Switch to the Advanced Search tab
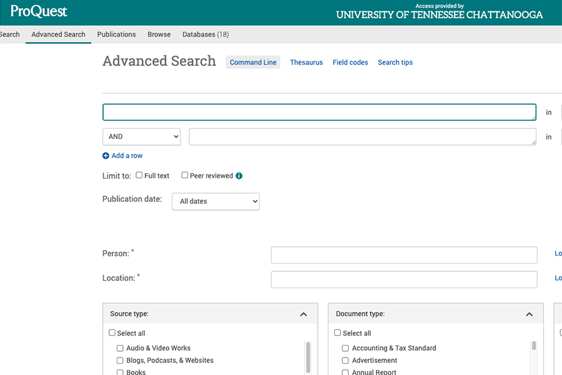Viewport: 562px width, 375px height. [x=59, y=34]
